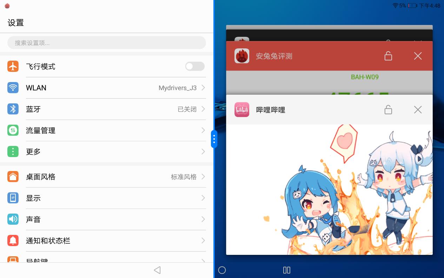Tap the split-screen recents navigation button
444x278 pixels.
pos(287,270)
